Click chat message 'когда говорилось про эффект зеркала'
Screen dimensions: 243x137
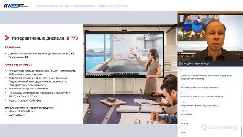(202, 96)
